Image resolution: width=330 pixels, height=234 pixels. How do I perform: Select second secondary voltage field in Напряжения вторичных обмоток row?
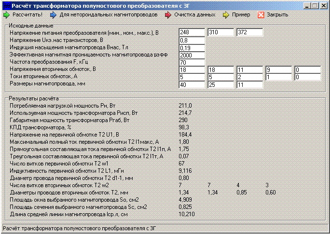point(221,69)
